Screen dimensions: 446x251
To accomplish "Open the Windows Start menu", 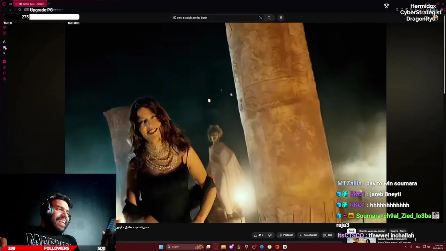I will click(x=161, y=247).
